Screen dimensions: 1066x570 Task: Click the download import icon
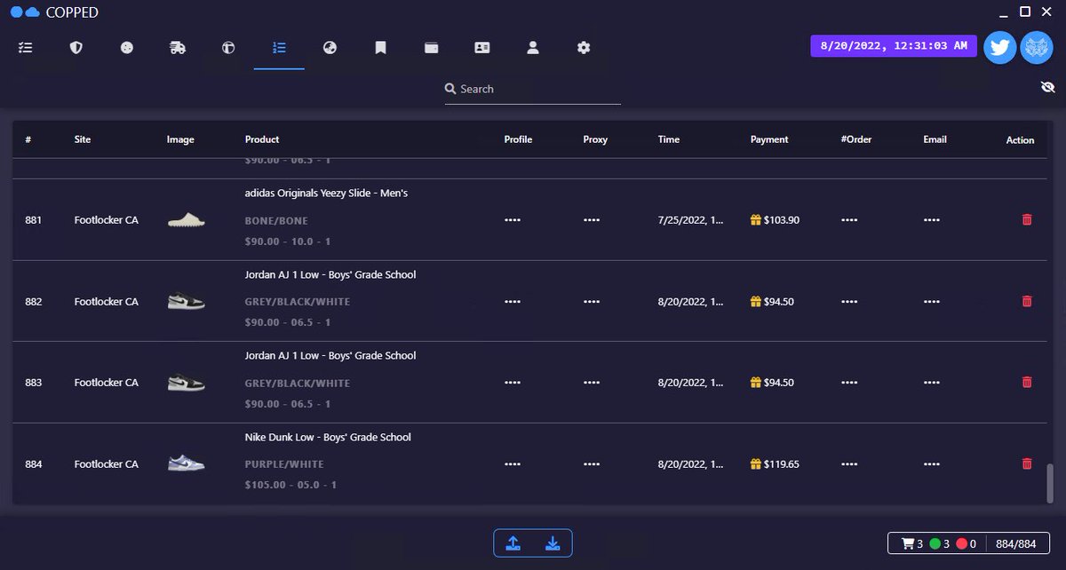[553, 543]
